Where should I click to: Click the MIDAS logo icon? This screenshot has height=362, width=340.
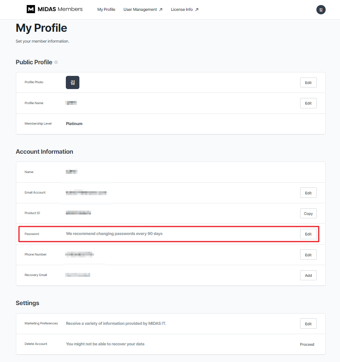tap(31, 9)
